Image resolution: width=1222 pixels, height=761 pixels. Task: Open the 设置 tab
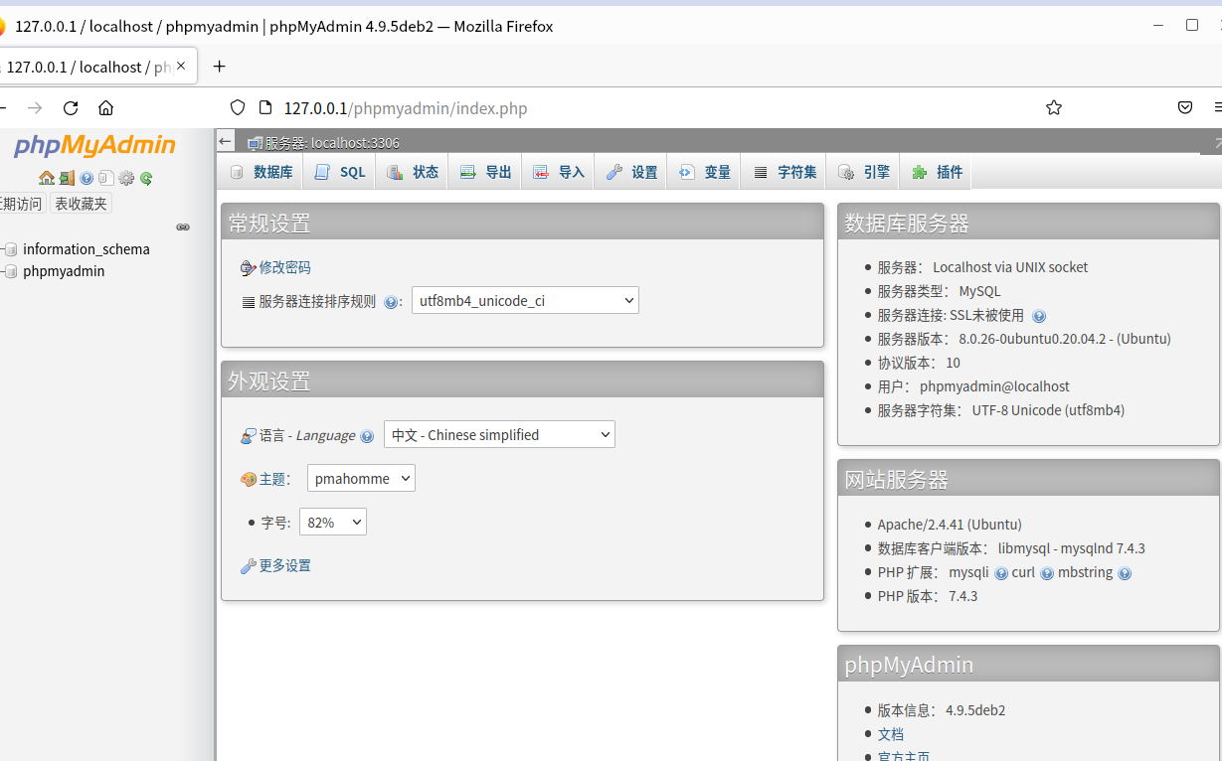click(x=631, y=172)
